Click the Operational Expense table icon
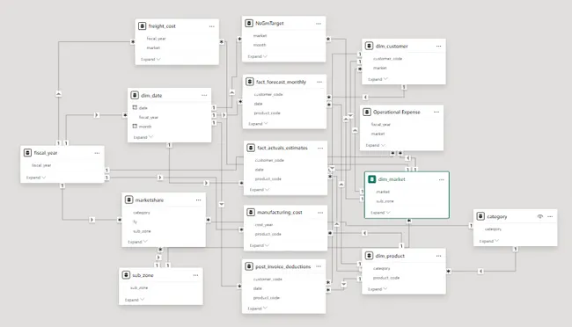The height and width of the screenshot is (327, 572). [367, 112]
